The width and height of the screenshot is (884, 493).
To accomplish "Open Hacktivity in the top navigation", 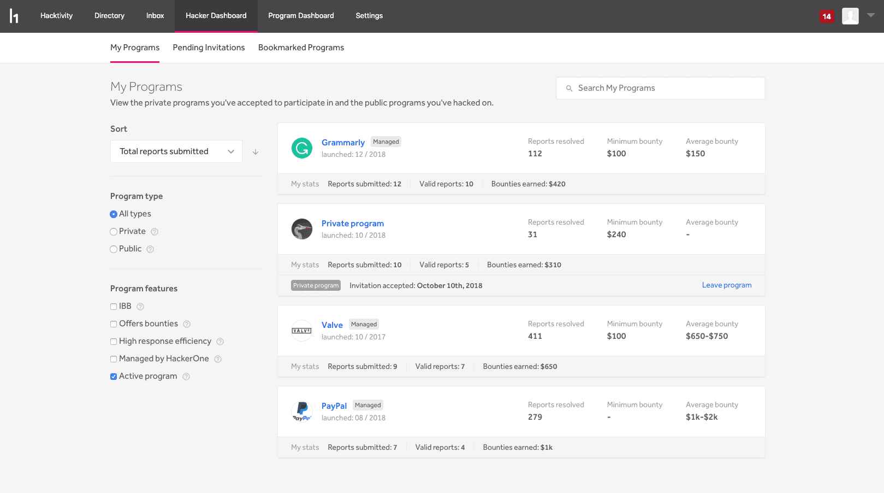I will [56, 16].
